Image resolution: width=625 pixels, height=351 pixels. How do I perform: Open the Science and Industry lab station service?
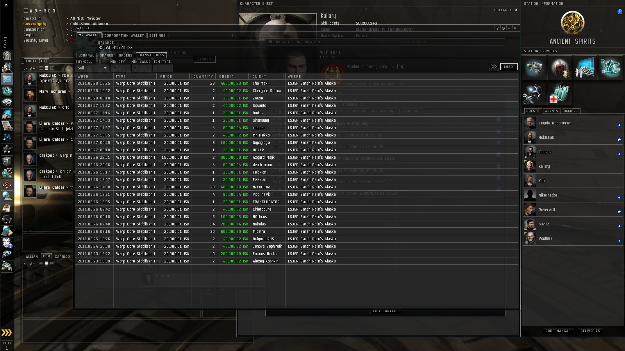point(585,68)
